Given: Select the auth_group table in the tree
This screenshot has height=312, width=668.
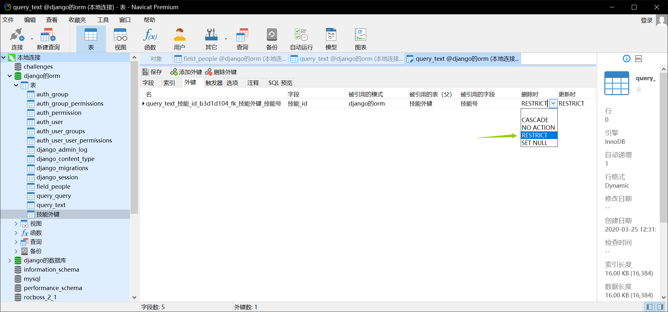Looking at the screenshot, I should point(52,94).
